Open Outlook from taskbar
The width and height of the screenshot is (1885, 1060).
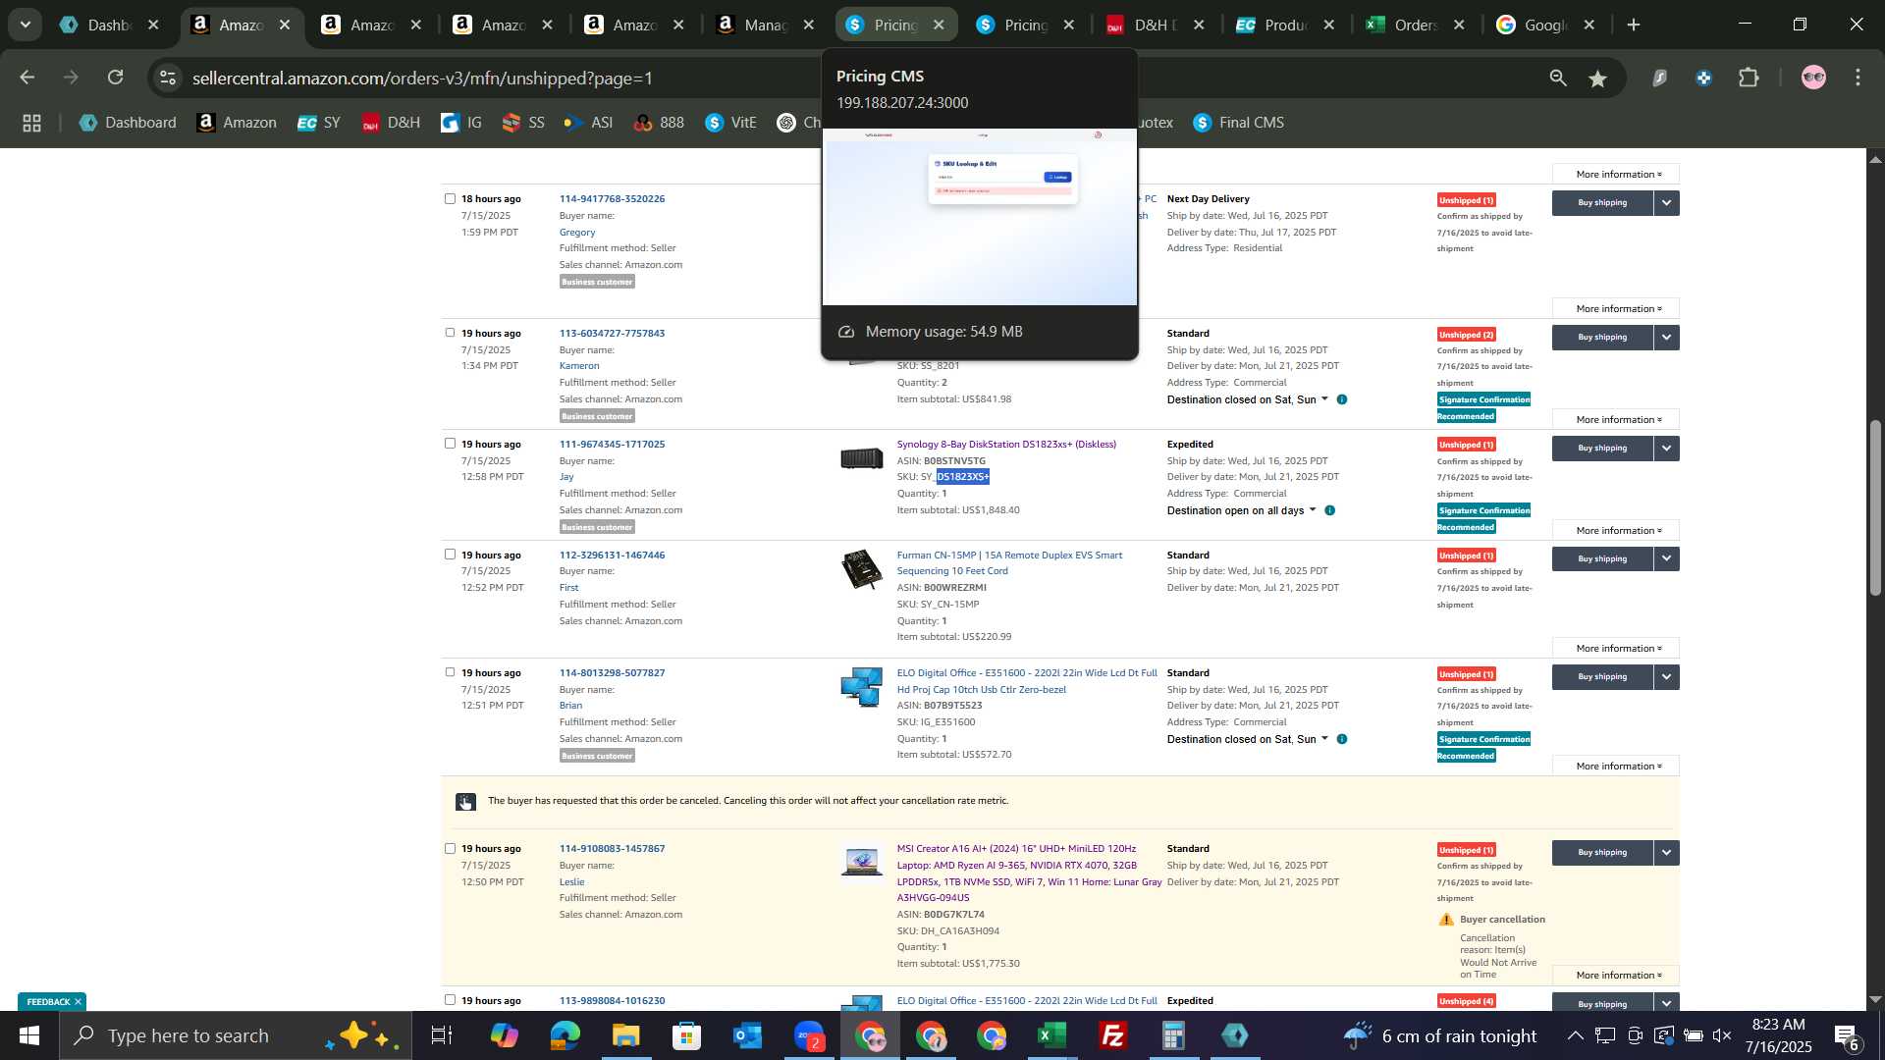pos(747,1035)
